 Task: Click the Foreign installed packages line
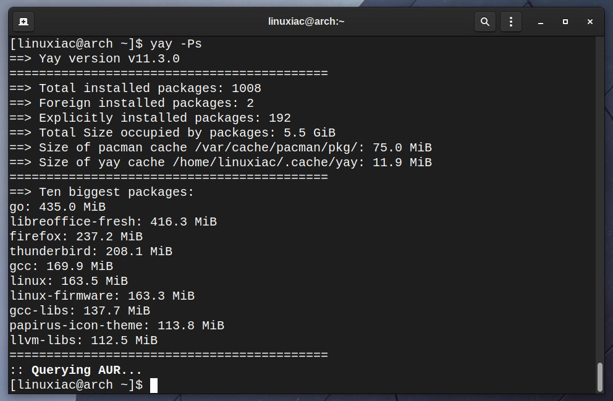132,103
